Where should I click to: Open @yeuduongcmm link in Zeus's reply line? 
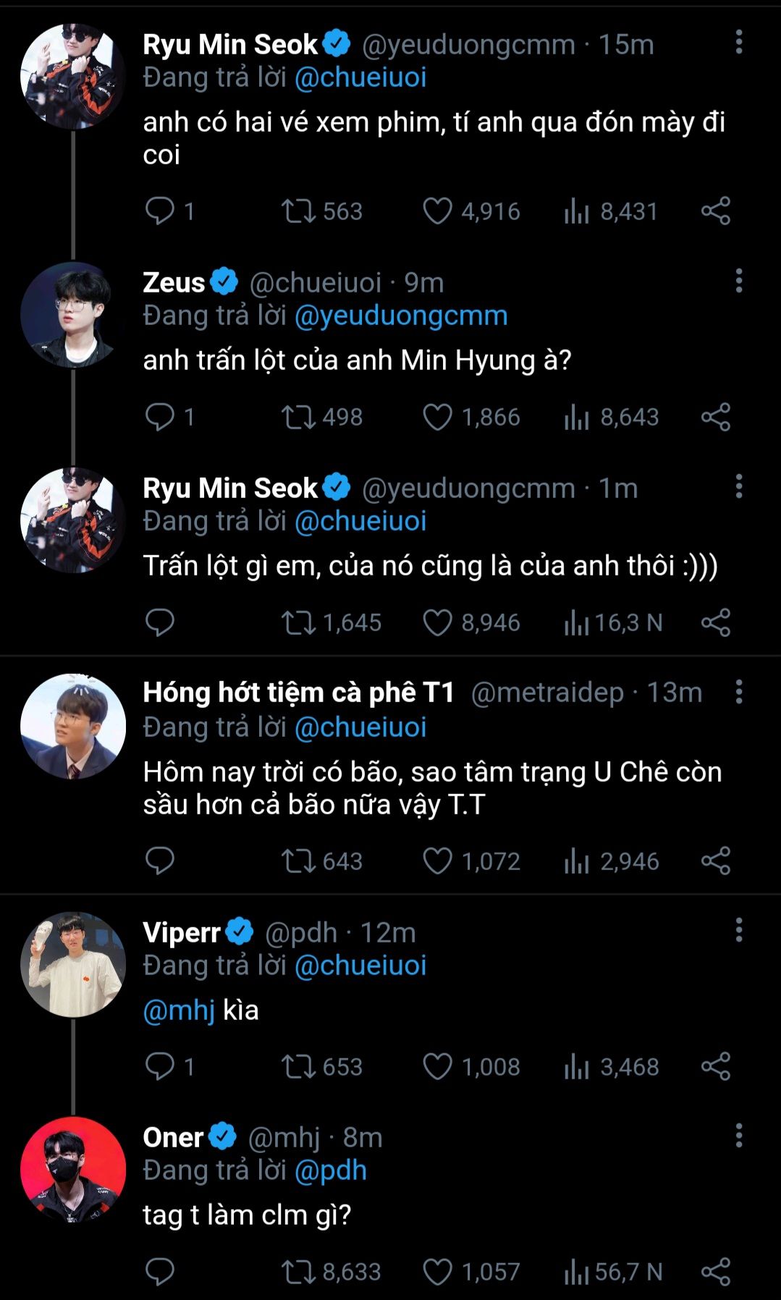[x=401, y=316]
